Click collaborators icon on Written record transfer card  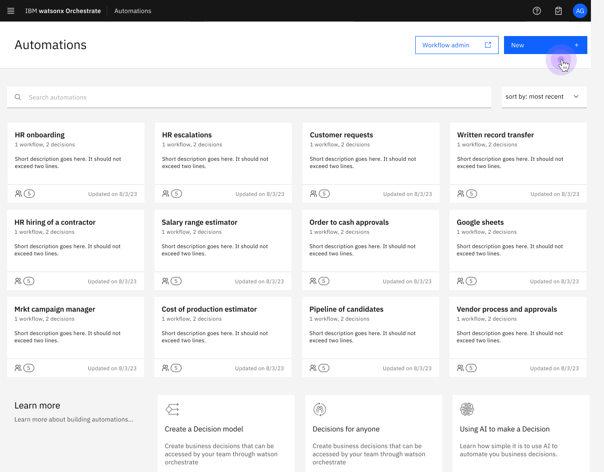tap(461, 194)
